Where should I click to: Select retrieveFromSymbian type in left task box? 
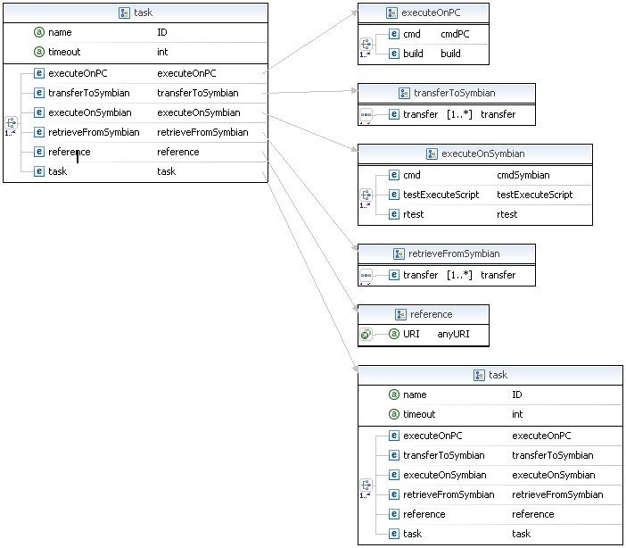click(202, 132)
